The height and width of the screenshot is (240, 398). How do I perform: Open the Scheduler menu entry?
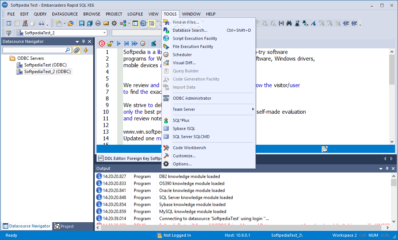[x=208, y=55]
